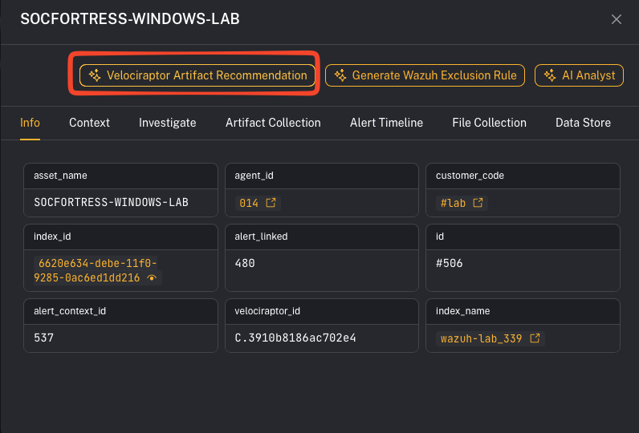Click the eye icon next to the index_id value
Image resolution: width=639 pixels, height=433 pixels.
(x=152, y=278)
